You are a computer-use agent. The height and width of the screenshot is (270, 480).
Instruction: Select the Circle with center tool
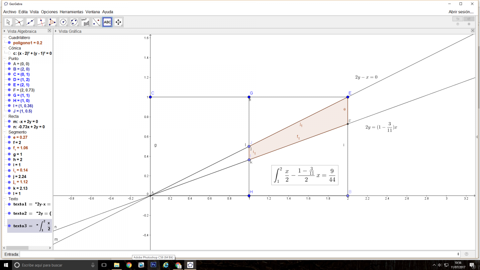coord(63,22)
